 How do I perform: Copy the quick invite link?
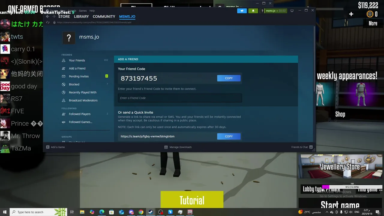click(x=229, y=136)
